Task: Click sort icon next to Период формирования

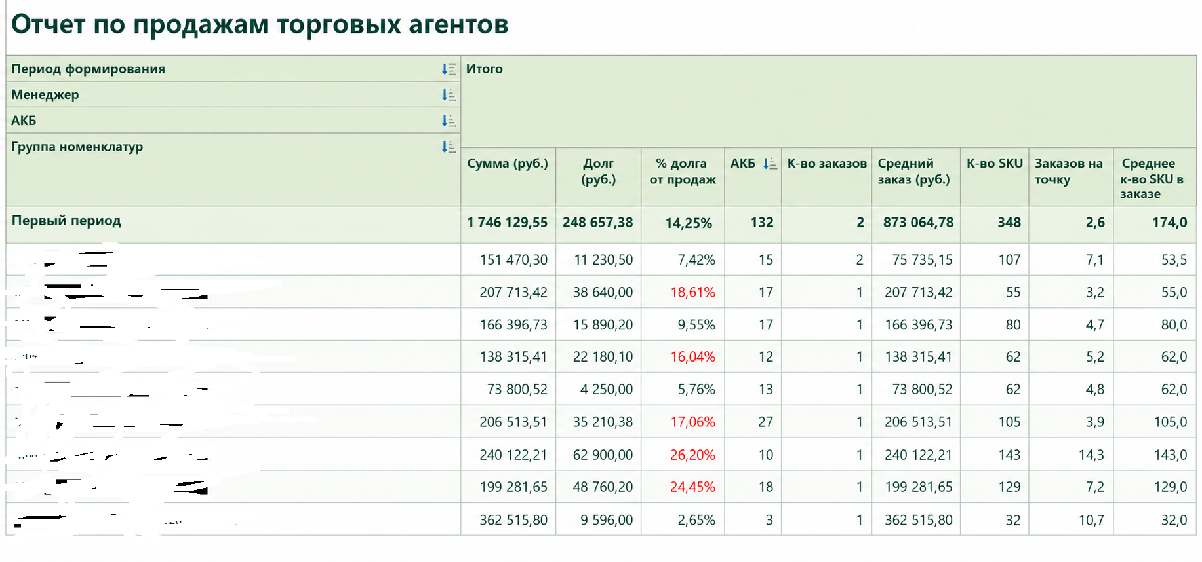Action: pyautogui.click(x=449, y=69)
